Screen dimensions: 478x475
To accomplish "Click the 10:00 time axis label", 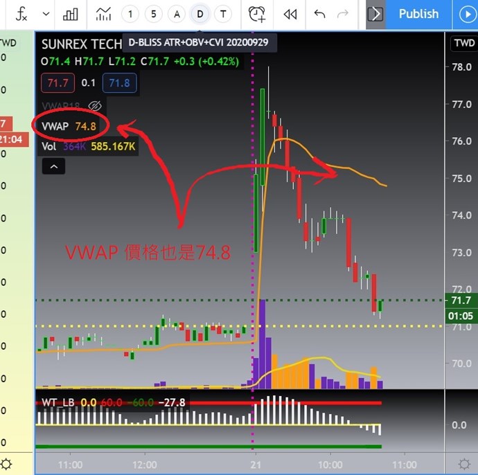I will 330,465.
